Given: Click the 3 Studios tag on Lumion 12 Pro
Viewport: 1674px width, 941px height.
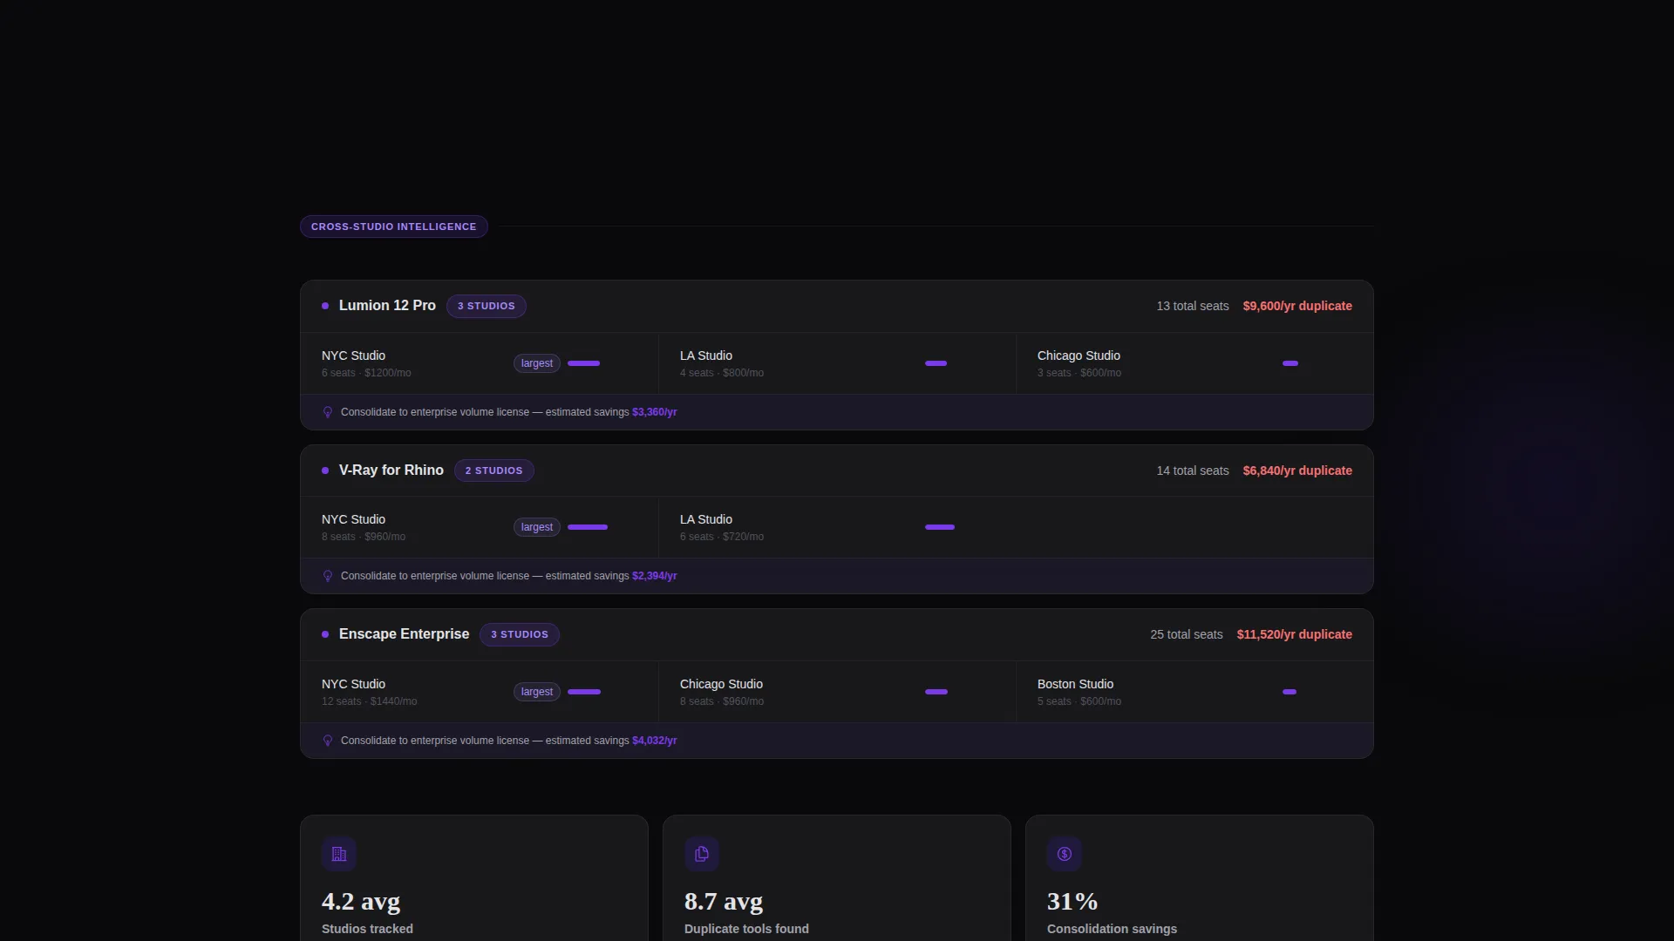Looking at the screenshot, I should [487, 306].
